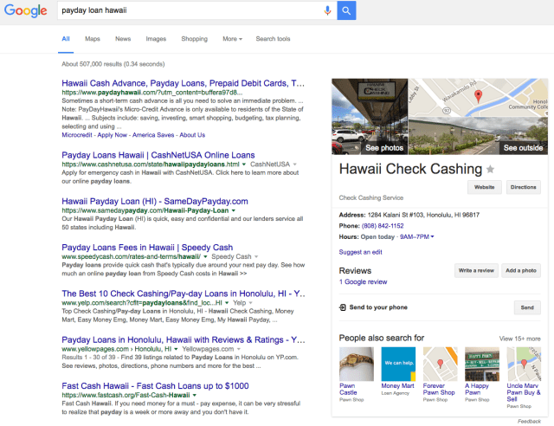554x426 pixels.
Task: Select the All tab
Action: point(66,39)
